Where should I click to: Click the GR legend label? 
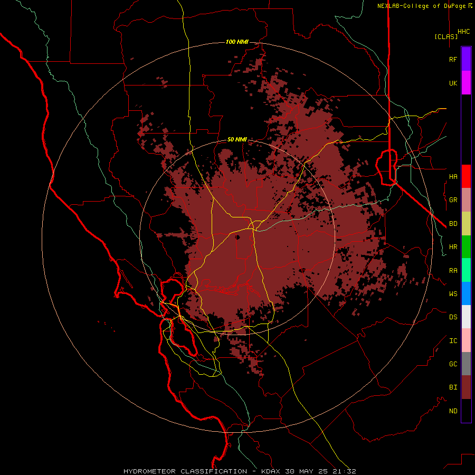point(453,200)
